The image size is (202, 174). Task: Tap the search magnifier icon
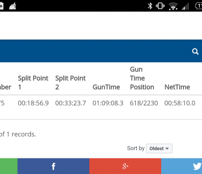[195, 52]
